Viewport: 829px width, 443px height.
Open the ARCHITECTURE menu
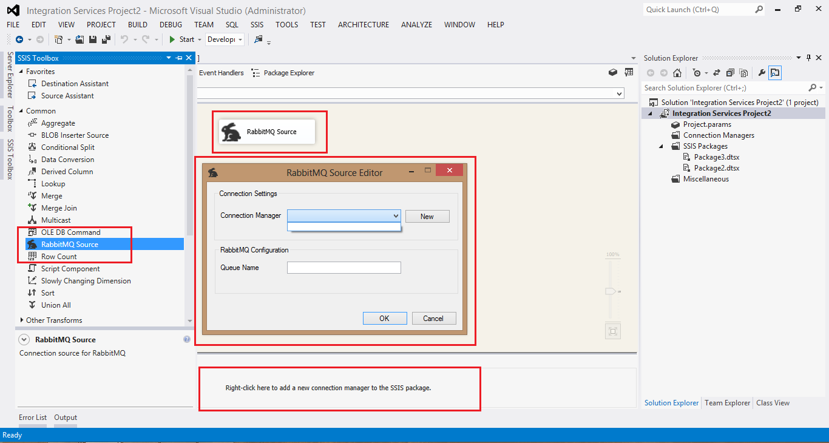click(x=364, y=25)
